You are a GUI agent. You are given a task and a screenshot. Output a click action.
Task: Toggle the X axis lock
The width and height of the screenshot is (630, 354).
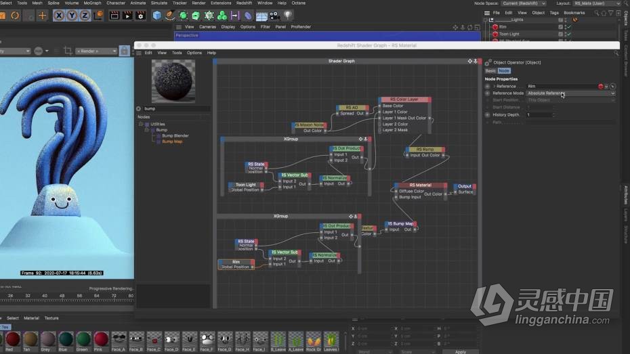coord(59,16)
